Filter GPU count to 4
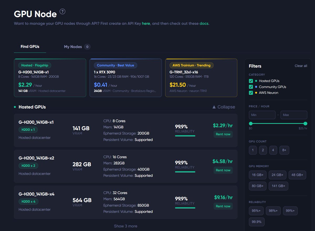This screenshot has width=315, height=231. (273, 150)
